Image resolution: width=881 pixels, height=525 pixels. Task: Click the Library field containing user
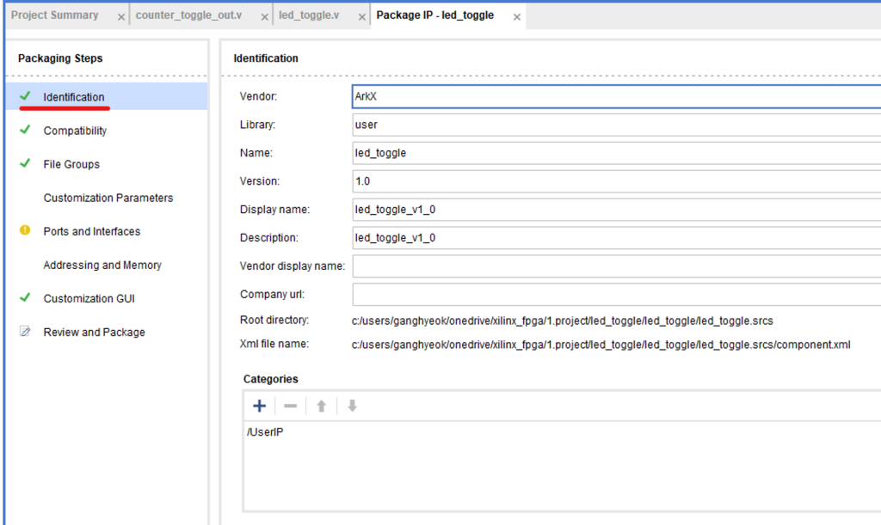coord(616,125)
